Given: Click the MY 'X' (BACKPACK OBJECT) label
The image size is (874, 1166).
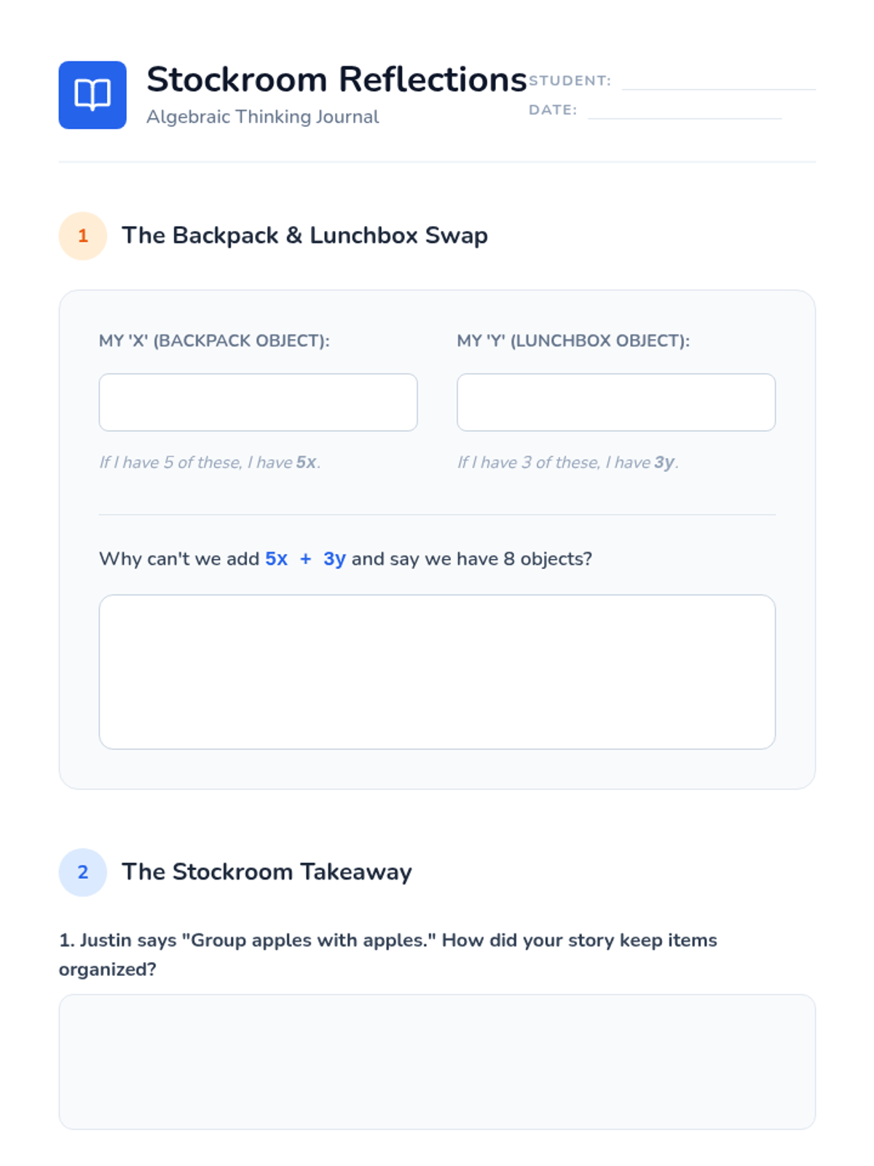Looking at the screenshot, I should (x=214, y=340).
